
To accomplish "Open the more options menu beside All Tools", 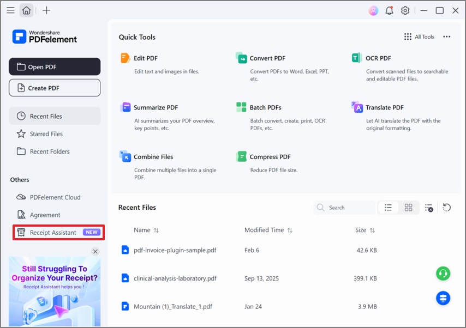I will (447, 37).
